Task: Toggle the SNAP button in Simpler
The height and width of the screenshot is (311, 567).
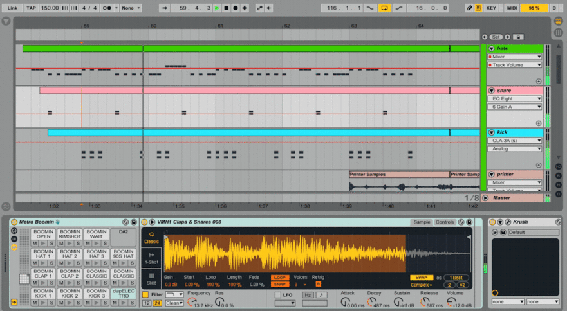Action: point(280,284)
